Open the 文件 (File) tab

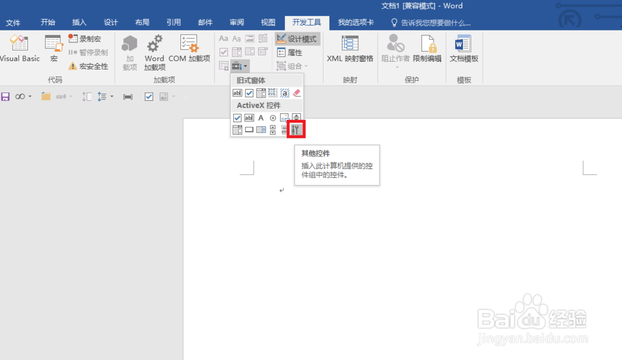pos(12,22)
